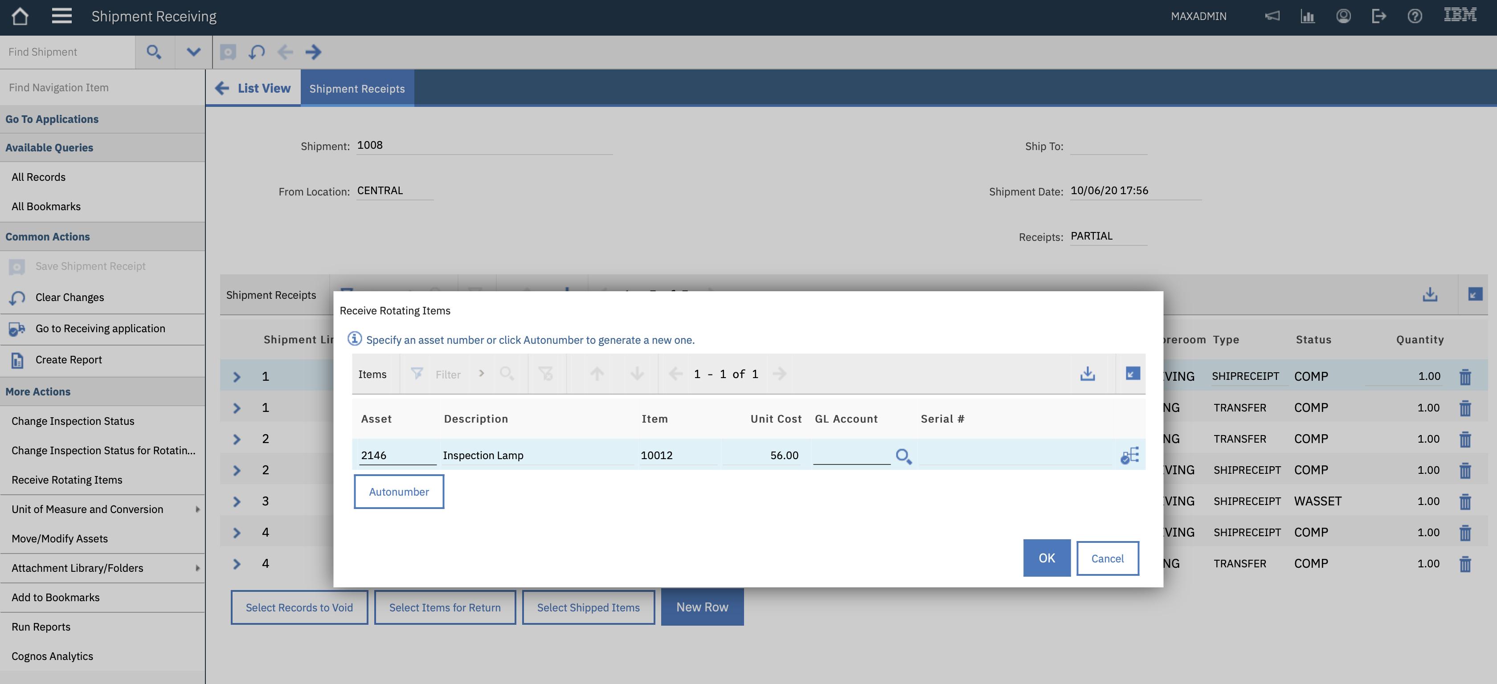Confirm with the OK button
The height and width of the screenshot is (684, 1497).
[x=1046, y=558]
